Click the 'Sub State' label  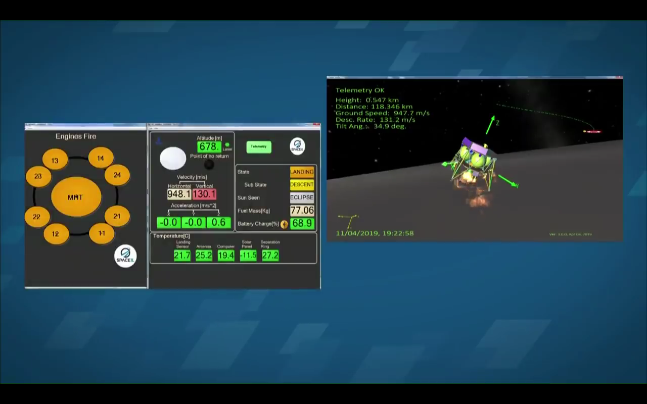[255, 185]
